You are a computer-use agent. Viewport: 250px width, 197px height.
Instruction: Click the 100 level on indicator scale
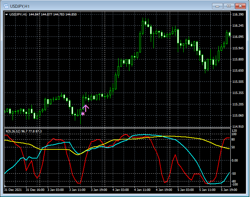(234, 134)
